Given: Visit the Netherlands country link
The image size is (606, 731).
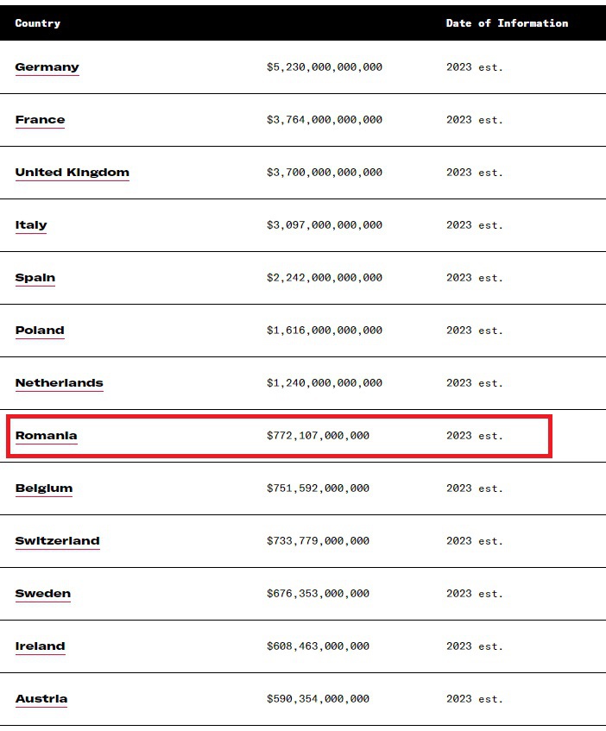Looking at the screenshot, I should 59,383.
